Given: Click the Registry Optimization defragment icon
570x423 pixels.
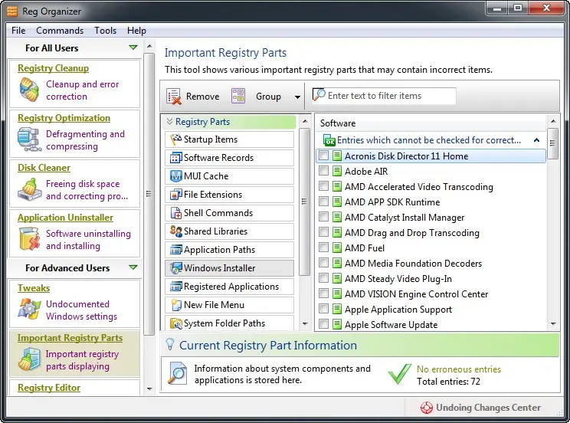Looking at the screenshot, I should coord(28,139).
